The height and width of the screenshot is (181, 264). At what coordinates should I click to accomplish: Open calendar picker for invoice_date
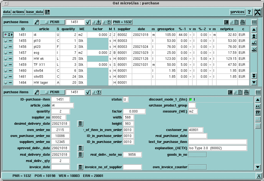pyautogui.click(x=80, y=167)
